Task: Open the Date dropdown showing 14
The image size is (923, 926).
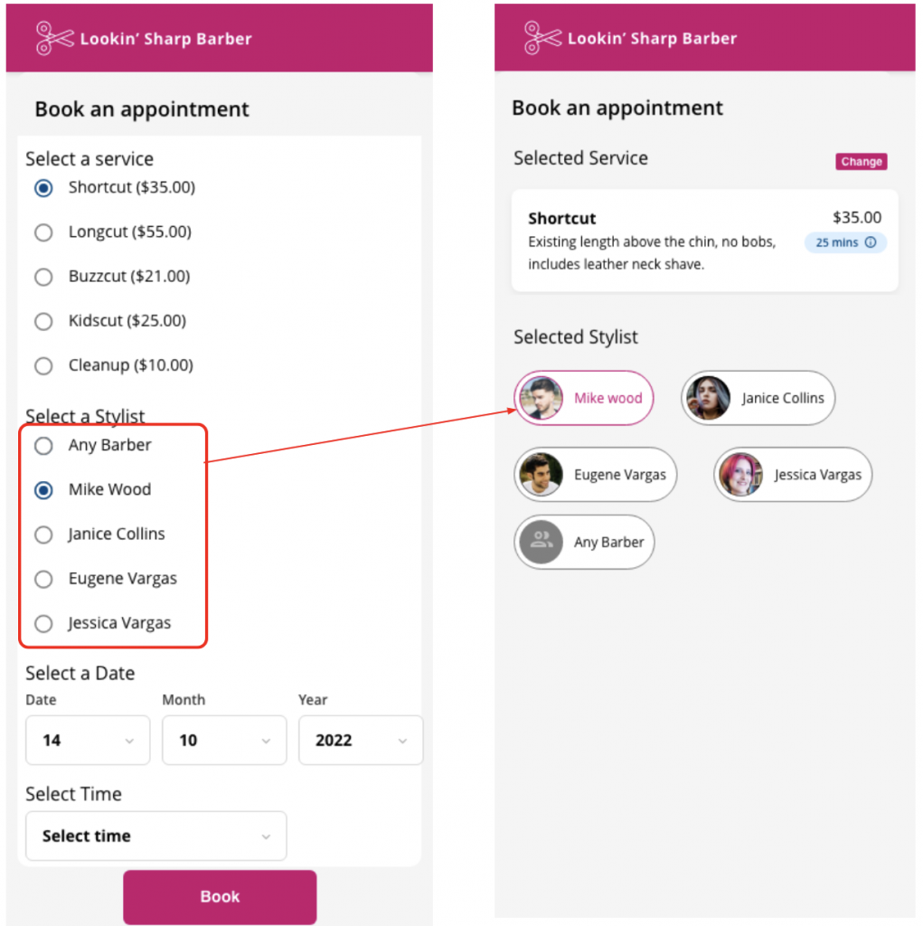Action: tap(88, 740)
